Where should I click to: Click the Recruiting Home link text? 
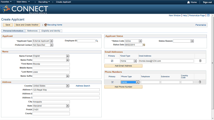[55, 25]
